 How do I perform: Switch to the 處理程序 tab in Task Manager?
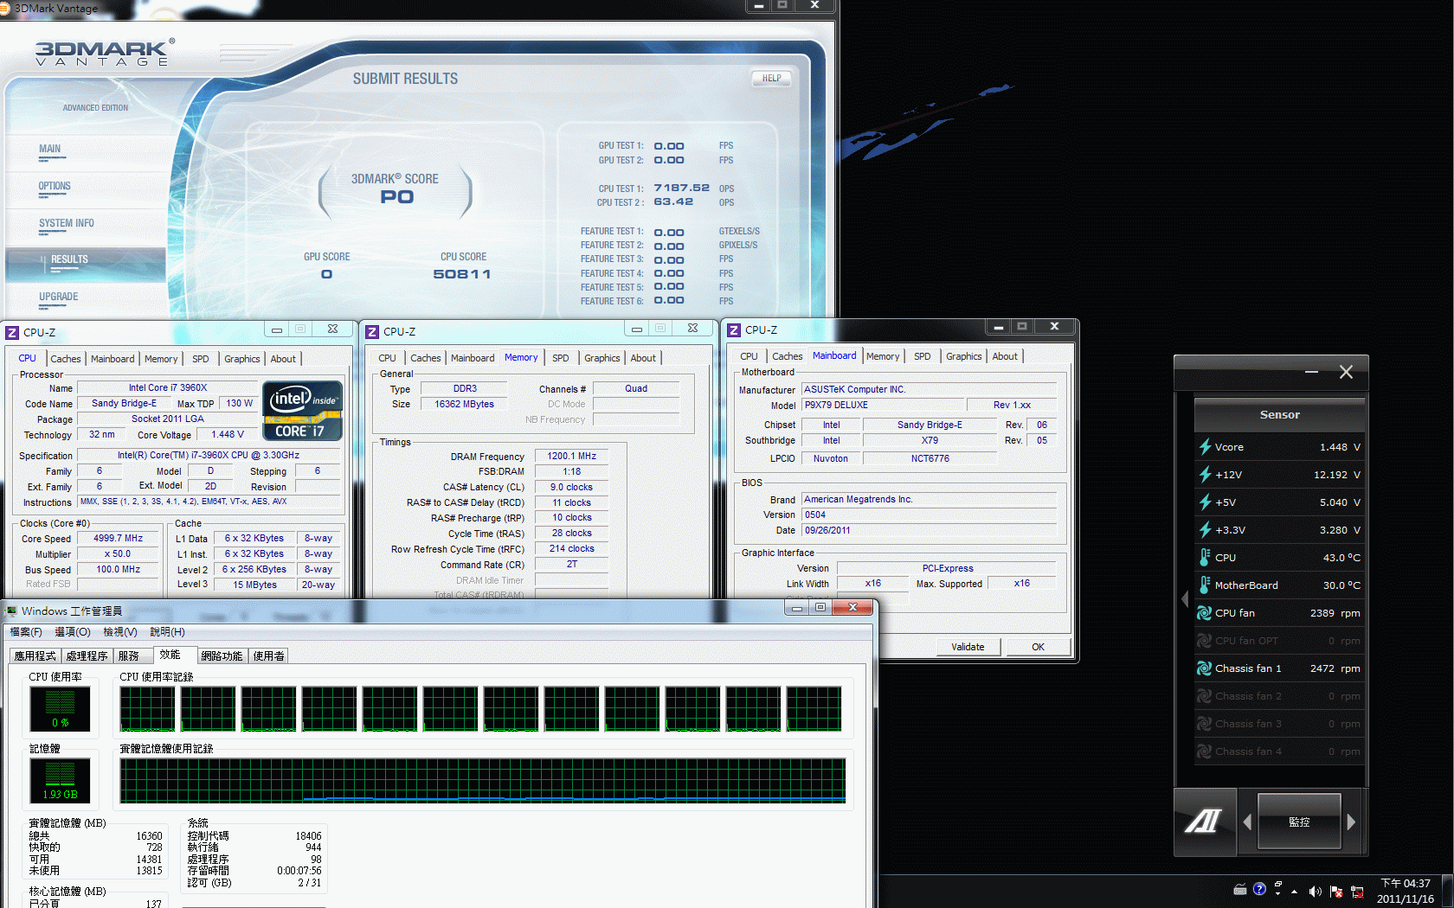pyautogui.click(x=87, y=656)
